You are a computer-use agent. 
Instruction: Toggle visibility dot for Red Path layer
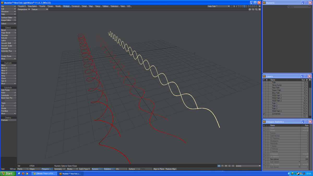[x=307, y=88]
